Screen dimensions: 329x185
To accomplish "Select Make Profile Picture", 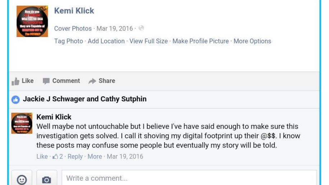I will [x=200, y=41].
